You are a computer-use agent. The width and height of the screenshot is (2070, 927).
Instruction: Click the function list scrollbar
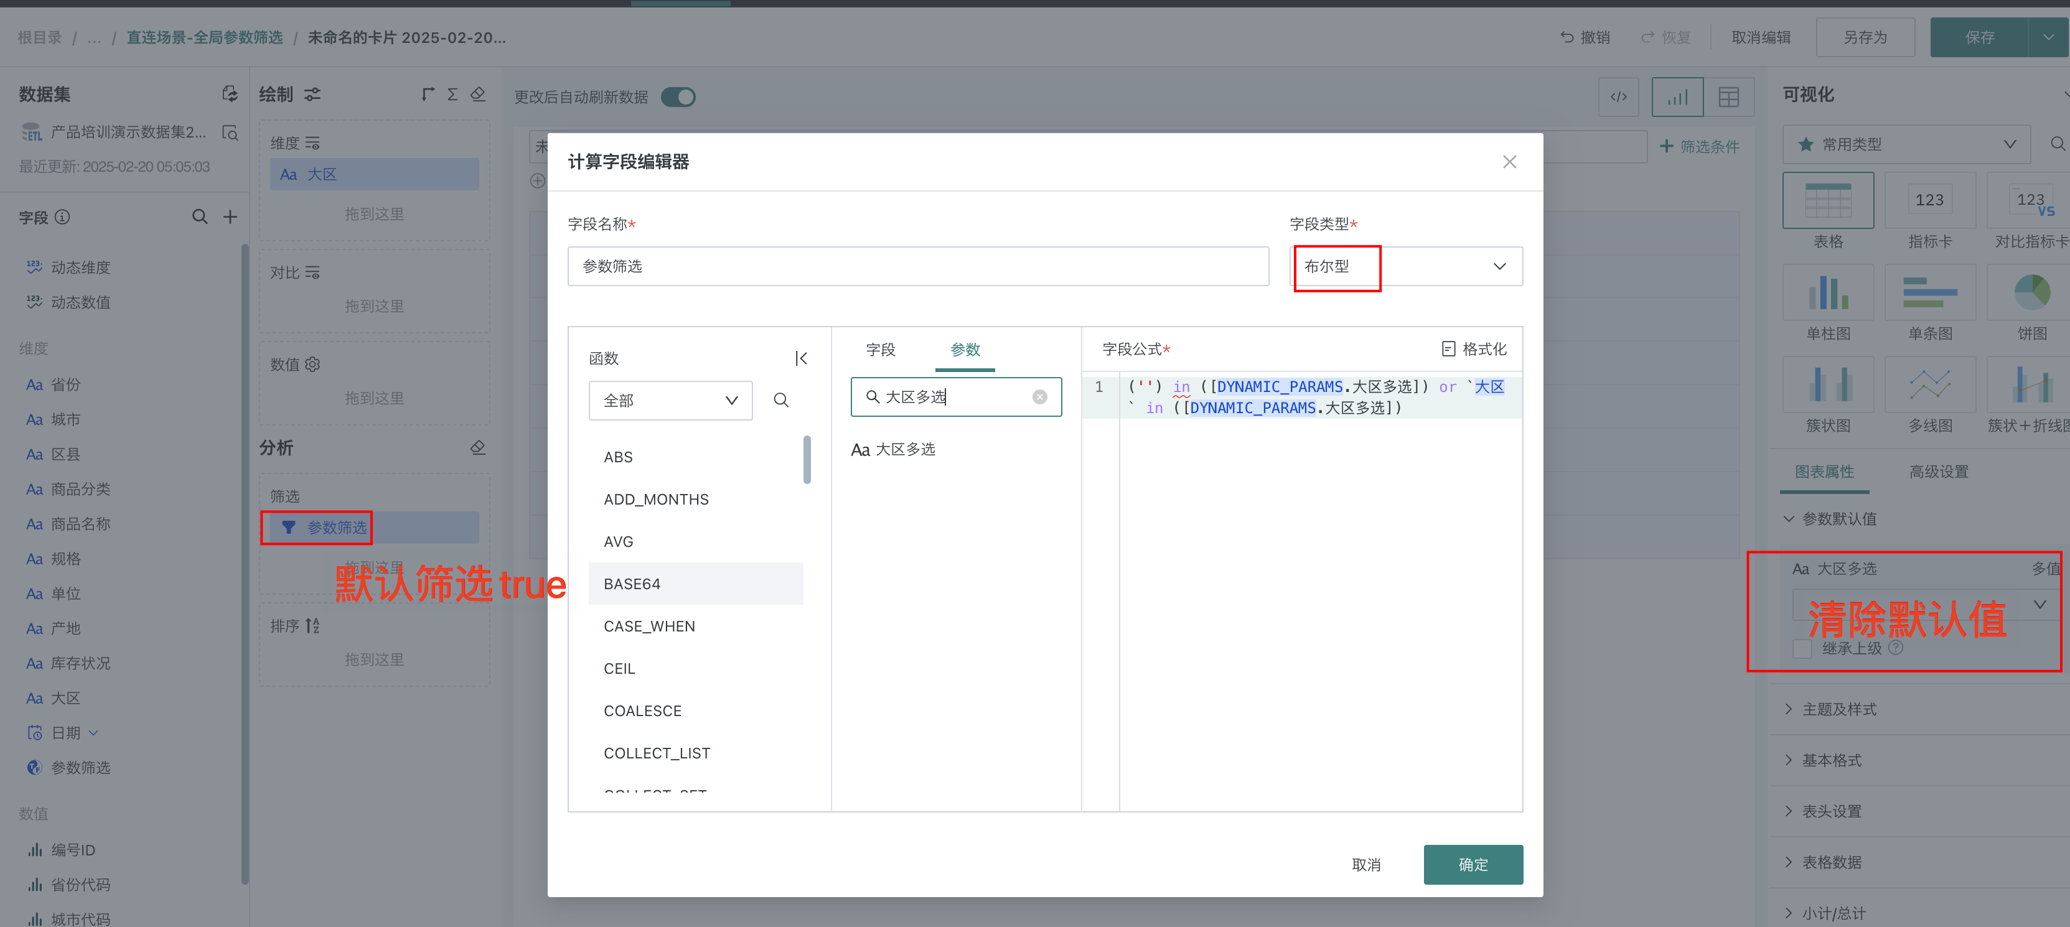pyautogui.click(x=807, y=460)
